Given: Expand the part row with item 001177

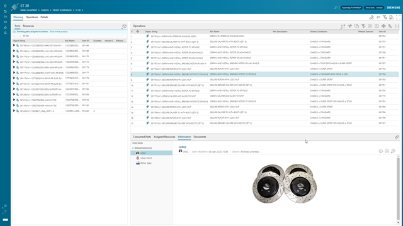Looking at the screenshot, I should (14, 73).
